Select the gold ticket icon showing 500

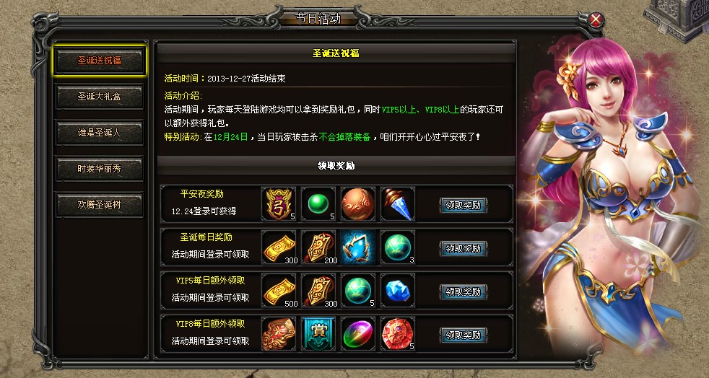(x=279, y=291)
